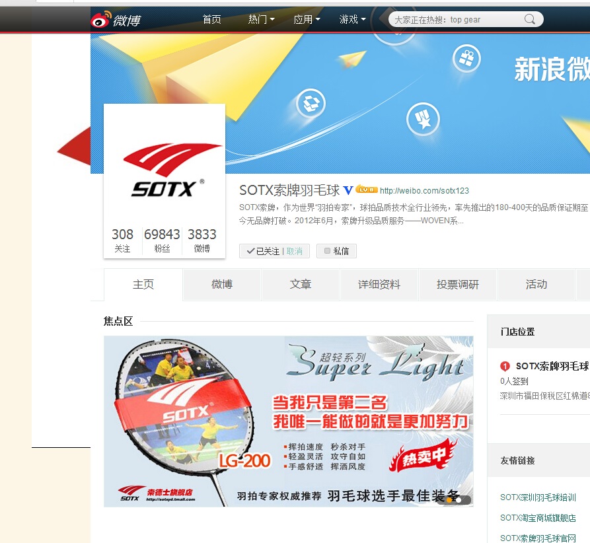Switch to the 投票调研 tab
The height and width of the screenshot is (543, 590).
pyautogui.click(x=458, y=285)
